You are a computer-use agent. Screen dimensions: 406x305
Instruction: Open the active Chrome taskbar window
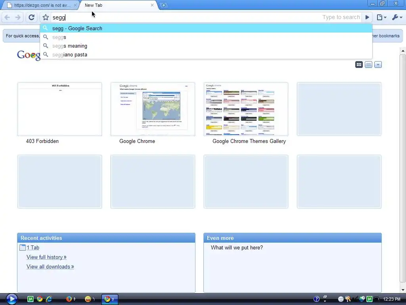[109, 299]
